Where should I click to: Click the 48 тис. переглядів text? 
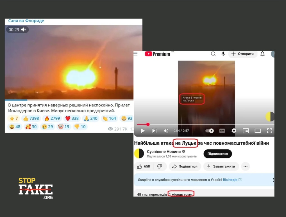(x=152, y=194)
